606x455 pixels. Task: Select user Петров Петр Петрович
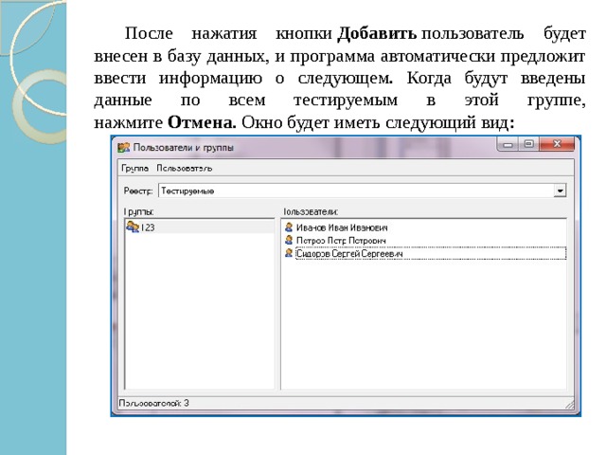[x=341, y=241]
